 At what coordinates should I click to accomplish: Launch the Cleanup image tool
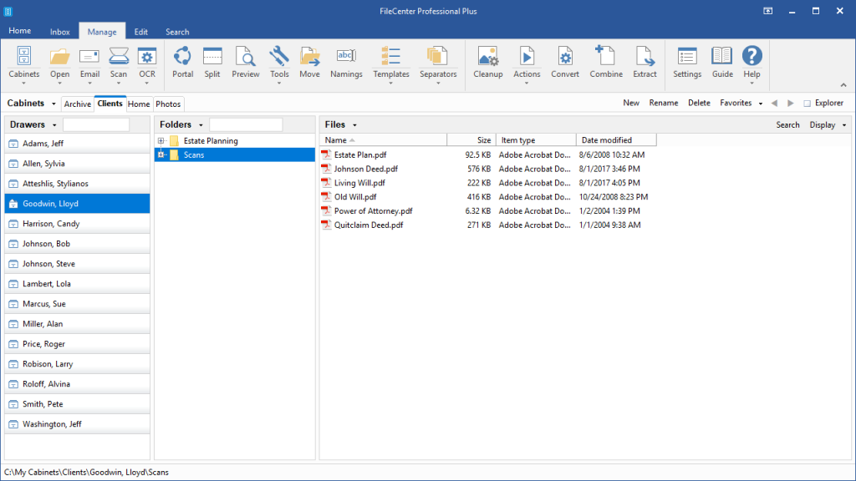pyautogui.click(x=487, y=63)
